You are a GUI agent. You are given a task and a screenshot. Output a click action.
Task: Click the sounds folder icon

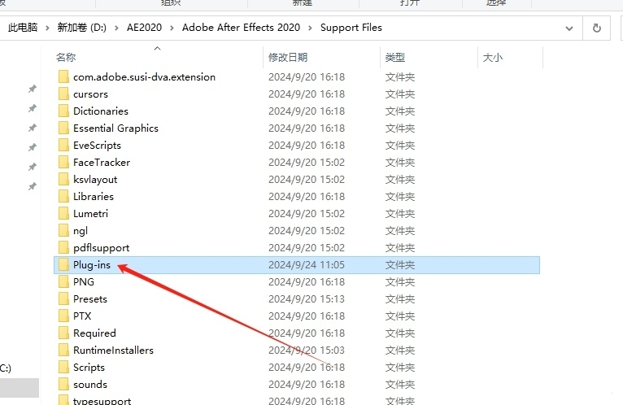coord(63,385)
